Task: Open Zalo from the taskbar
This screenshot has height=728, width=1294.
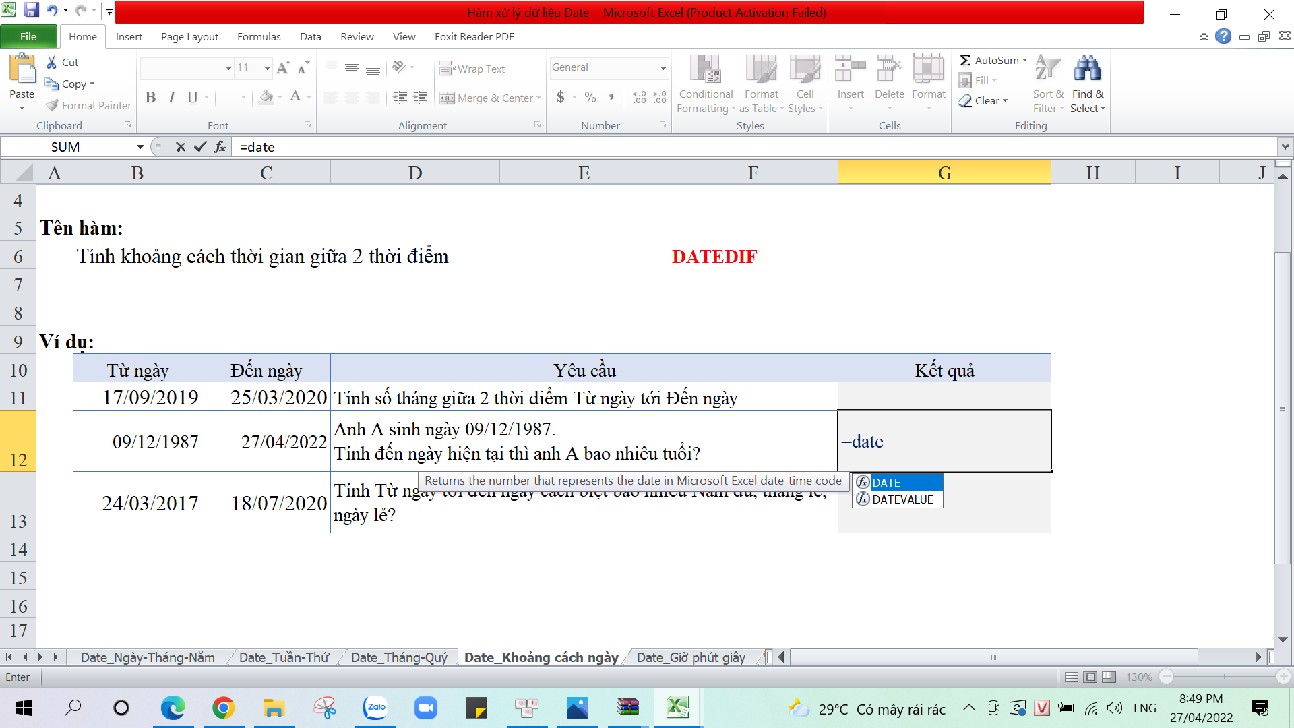Action: [x=375, y=708]
